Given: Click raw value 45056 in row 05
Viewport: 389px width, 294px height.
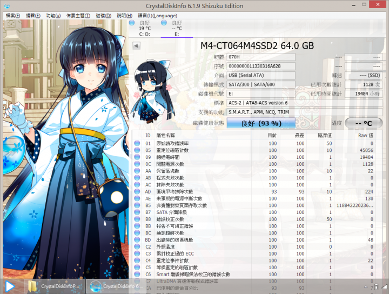Looking at the screenshot, I should 366,150.
